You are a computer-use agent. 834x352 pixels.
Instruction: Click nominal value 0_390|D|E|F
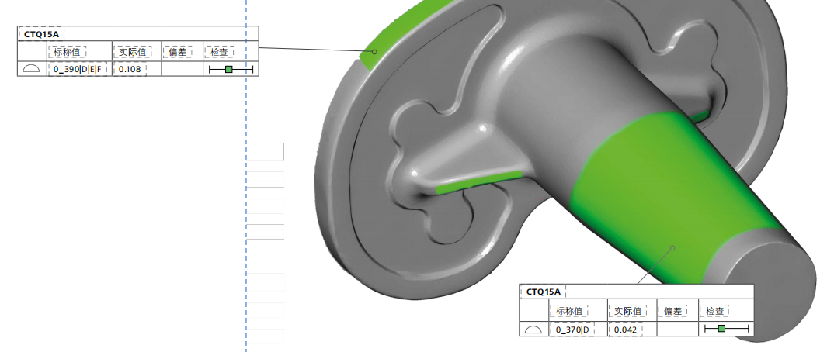(x=78, y=69)
